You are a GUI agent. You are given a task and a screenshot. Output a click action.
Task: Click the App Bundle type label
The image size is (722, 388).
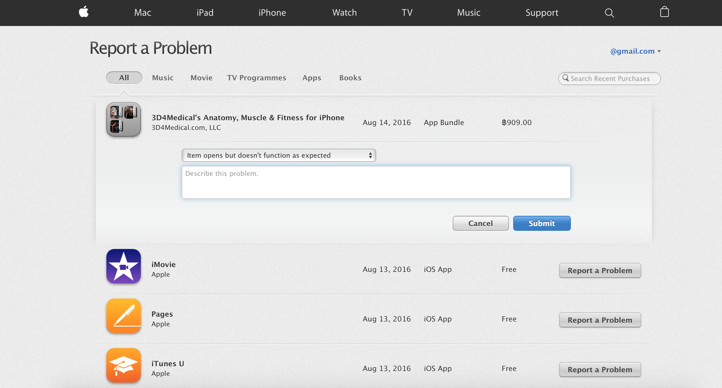[x=444, y=122]
